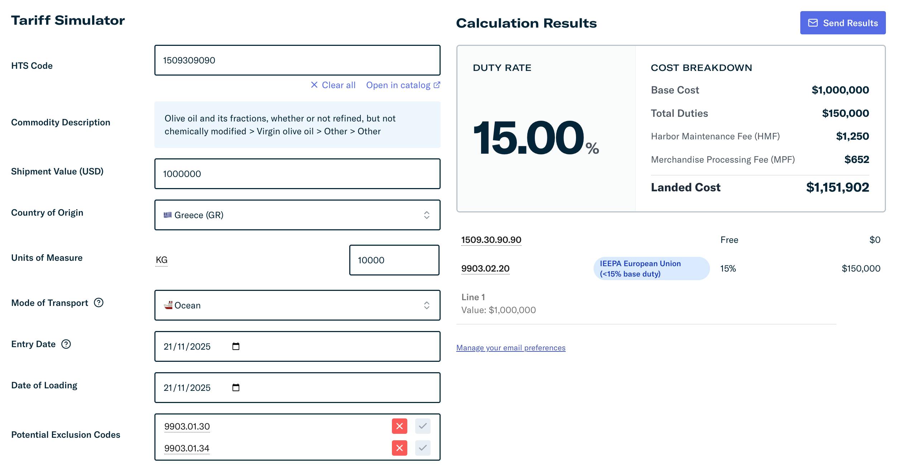Viewport: 897px width, 470px height.
Task: Open the 9903.02.20 code details
Action: coord(485,268)
